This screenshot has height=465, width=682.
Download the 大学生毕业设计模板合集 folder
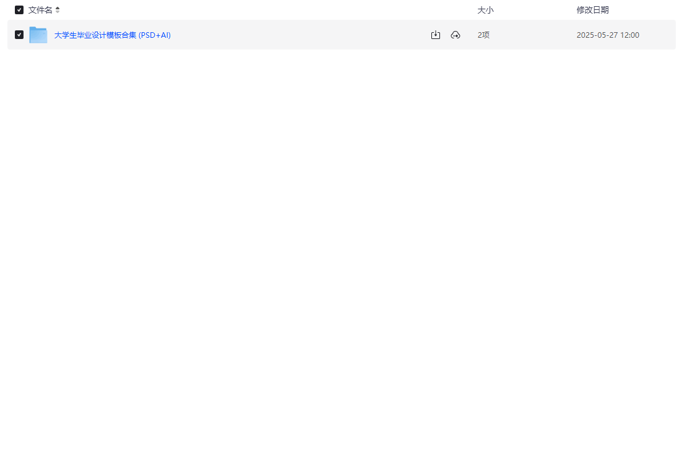point(436,35)
